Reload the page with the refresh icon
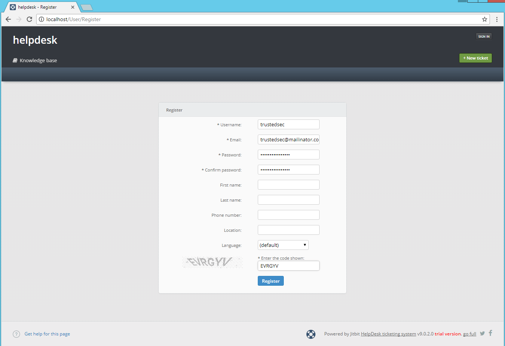The width and height of the screenshot is (505, 346). point(29,19)
